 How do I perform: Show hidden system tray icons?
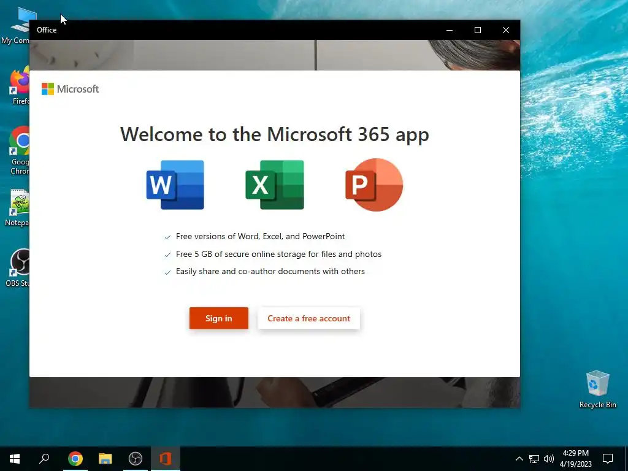pyautogui.click(x=519, y=459)
